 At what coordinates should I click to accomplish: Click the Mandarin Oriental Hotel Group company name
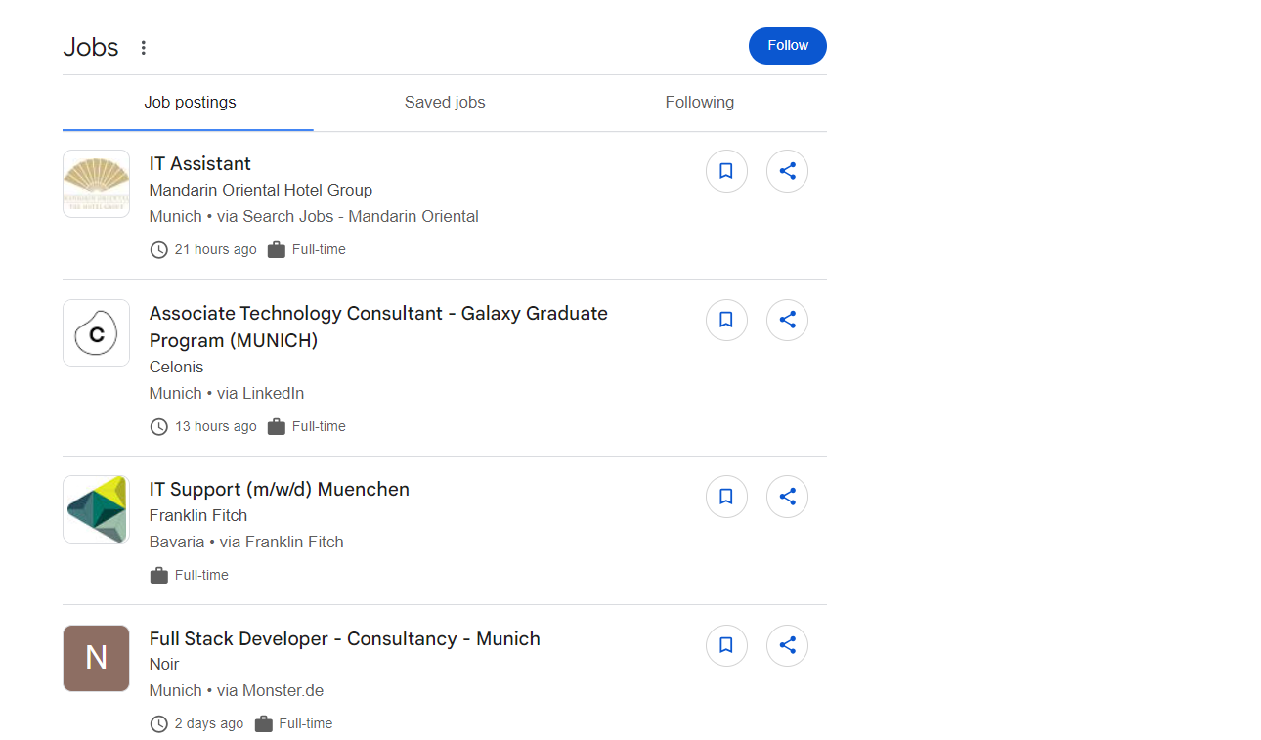[261, 190]
